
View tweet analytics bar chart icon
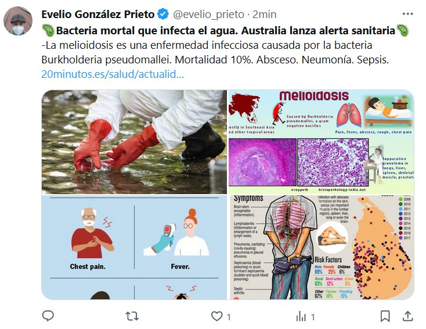coord(301,316)
